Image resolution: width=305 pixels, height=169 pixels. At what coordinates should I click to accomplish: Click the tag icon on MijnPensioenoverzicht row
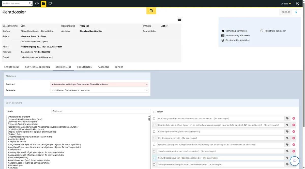point(287,138)
